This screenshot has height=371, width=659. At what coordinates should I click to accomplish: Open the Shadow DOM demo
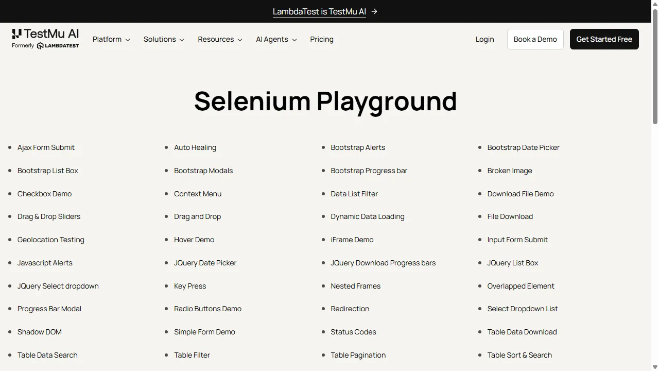[x=40, y=332]
